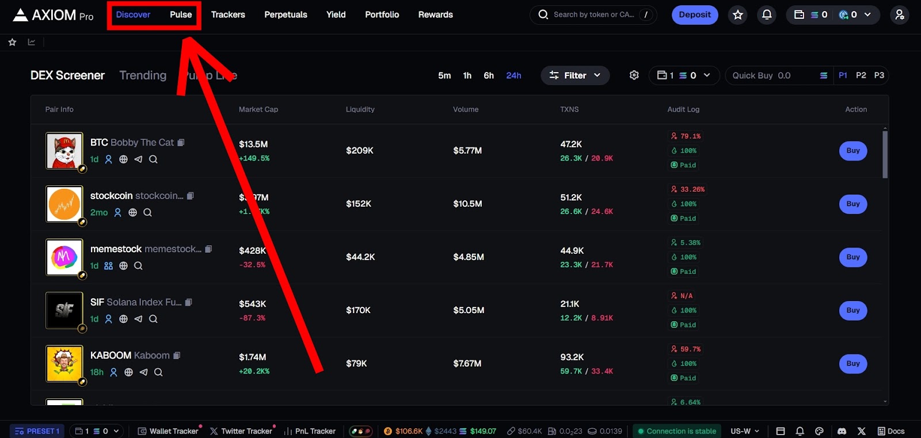The height and width of the screenshot is (438, 921).
Task: Open the US-W region dropdown
Action: click(x=745, y=431)
